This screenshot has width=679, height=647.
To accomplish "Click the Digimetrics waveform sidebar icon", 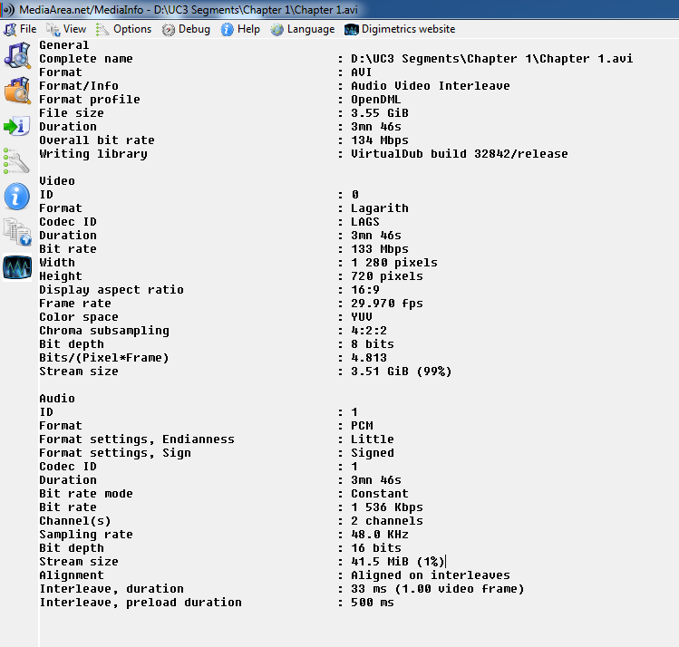I will (x=17, y=267).
